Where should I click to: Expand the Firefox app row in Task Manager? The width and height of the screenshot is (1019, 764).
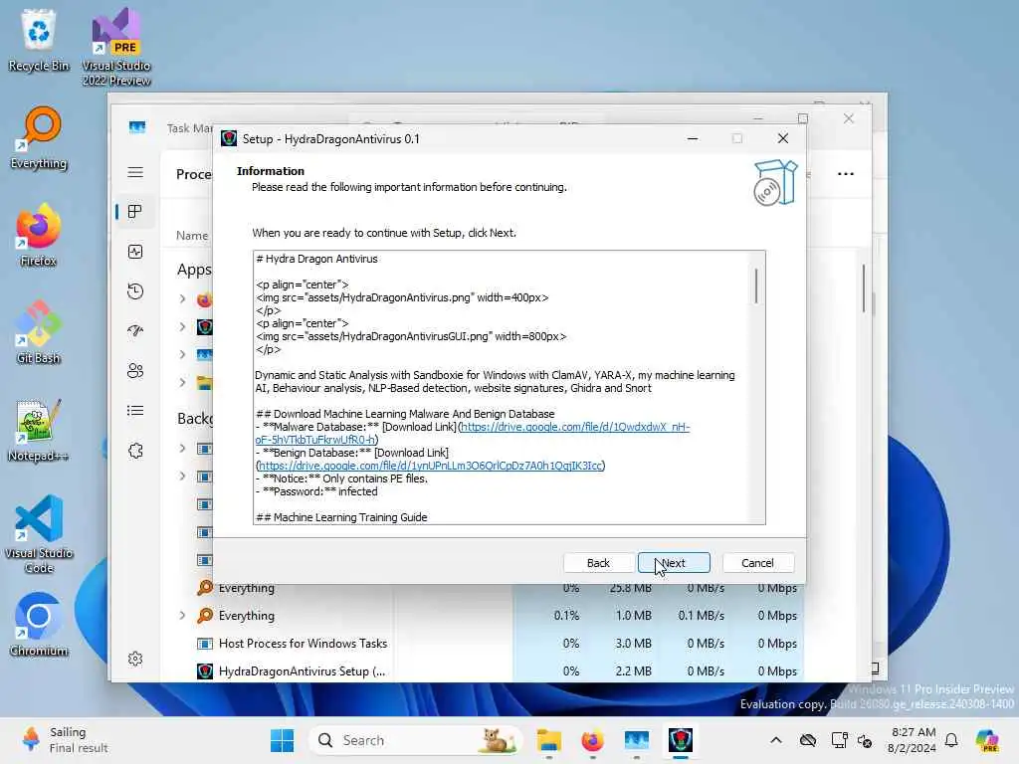[x=183, y=299]
